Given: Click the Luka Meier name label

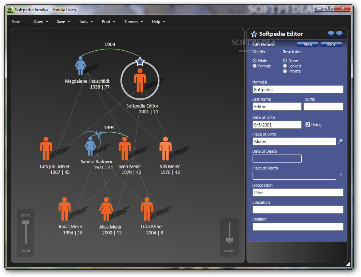Looking at the screenshot, I should point(152,227).
